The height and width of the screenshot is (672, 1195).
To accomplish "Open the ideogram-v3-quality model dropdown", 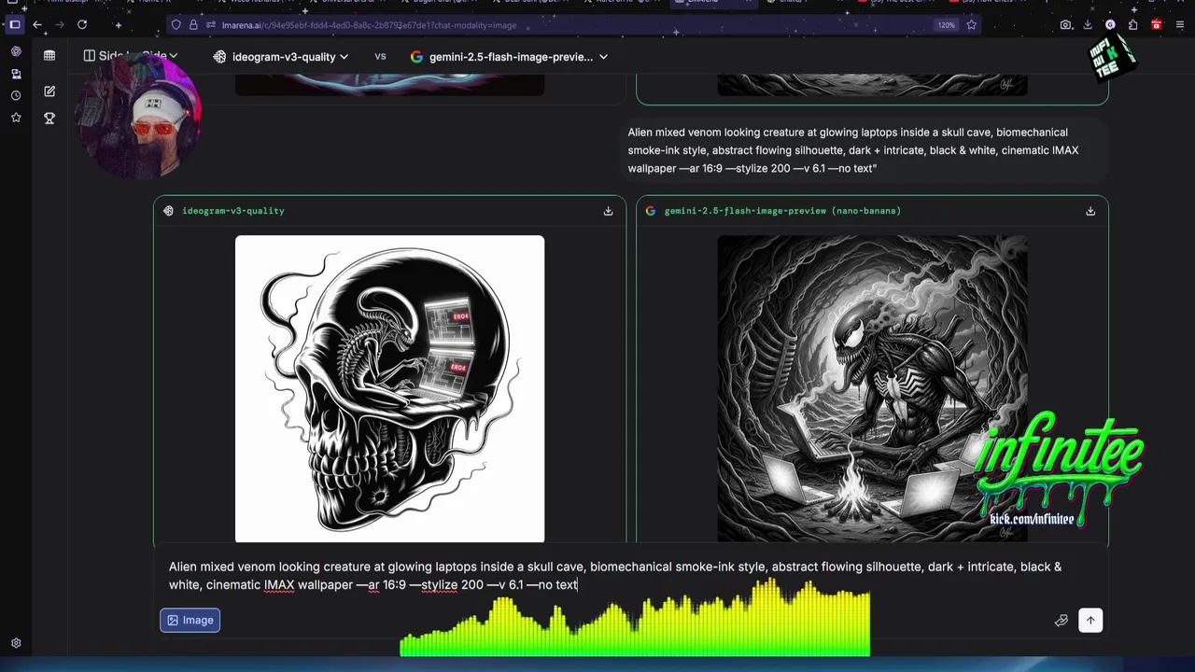I will pyautogui.click(x=281, y=57).
